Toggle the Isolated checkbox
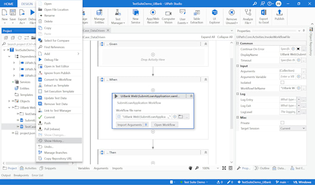Image resolution: width=315 pixels, height=185 pixels. (283, 82)
